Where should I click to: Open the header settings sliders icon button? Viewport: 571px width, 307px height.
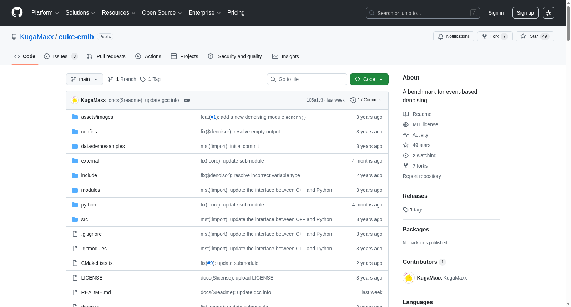click(x=549, y=13)
